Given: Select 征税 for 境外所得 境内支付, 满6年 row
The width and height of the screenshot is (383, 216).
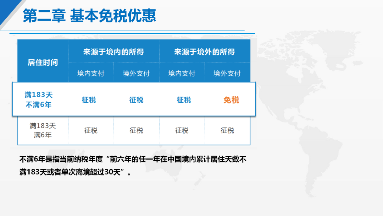Looking at the screenshot, I should click(182, 131).
